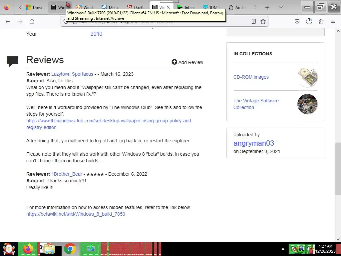Click the red flag action center tray icon
341x256 pixels.
pyautogui.click(x=293, y=249)
